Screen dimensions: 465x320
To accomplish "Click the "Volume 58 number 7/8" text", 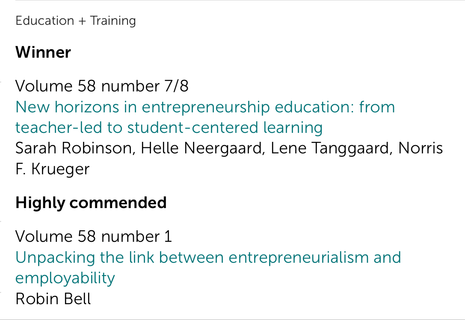I will click(x=102, y=86).
